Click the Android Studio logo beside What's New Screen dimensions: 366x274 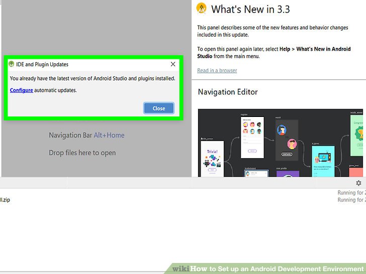tap(202, 8)
